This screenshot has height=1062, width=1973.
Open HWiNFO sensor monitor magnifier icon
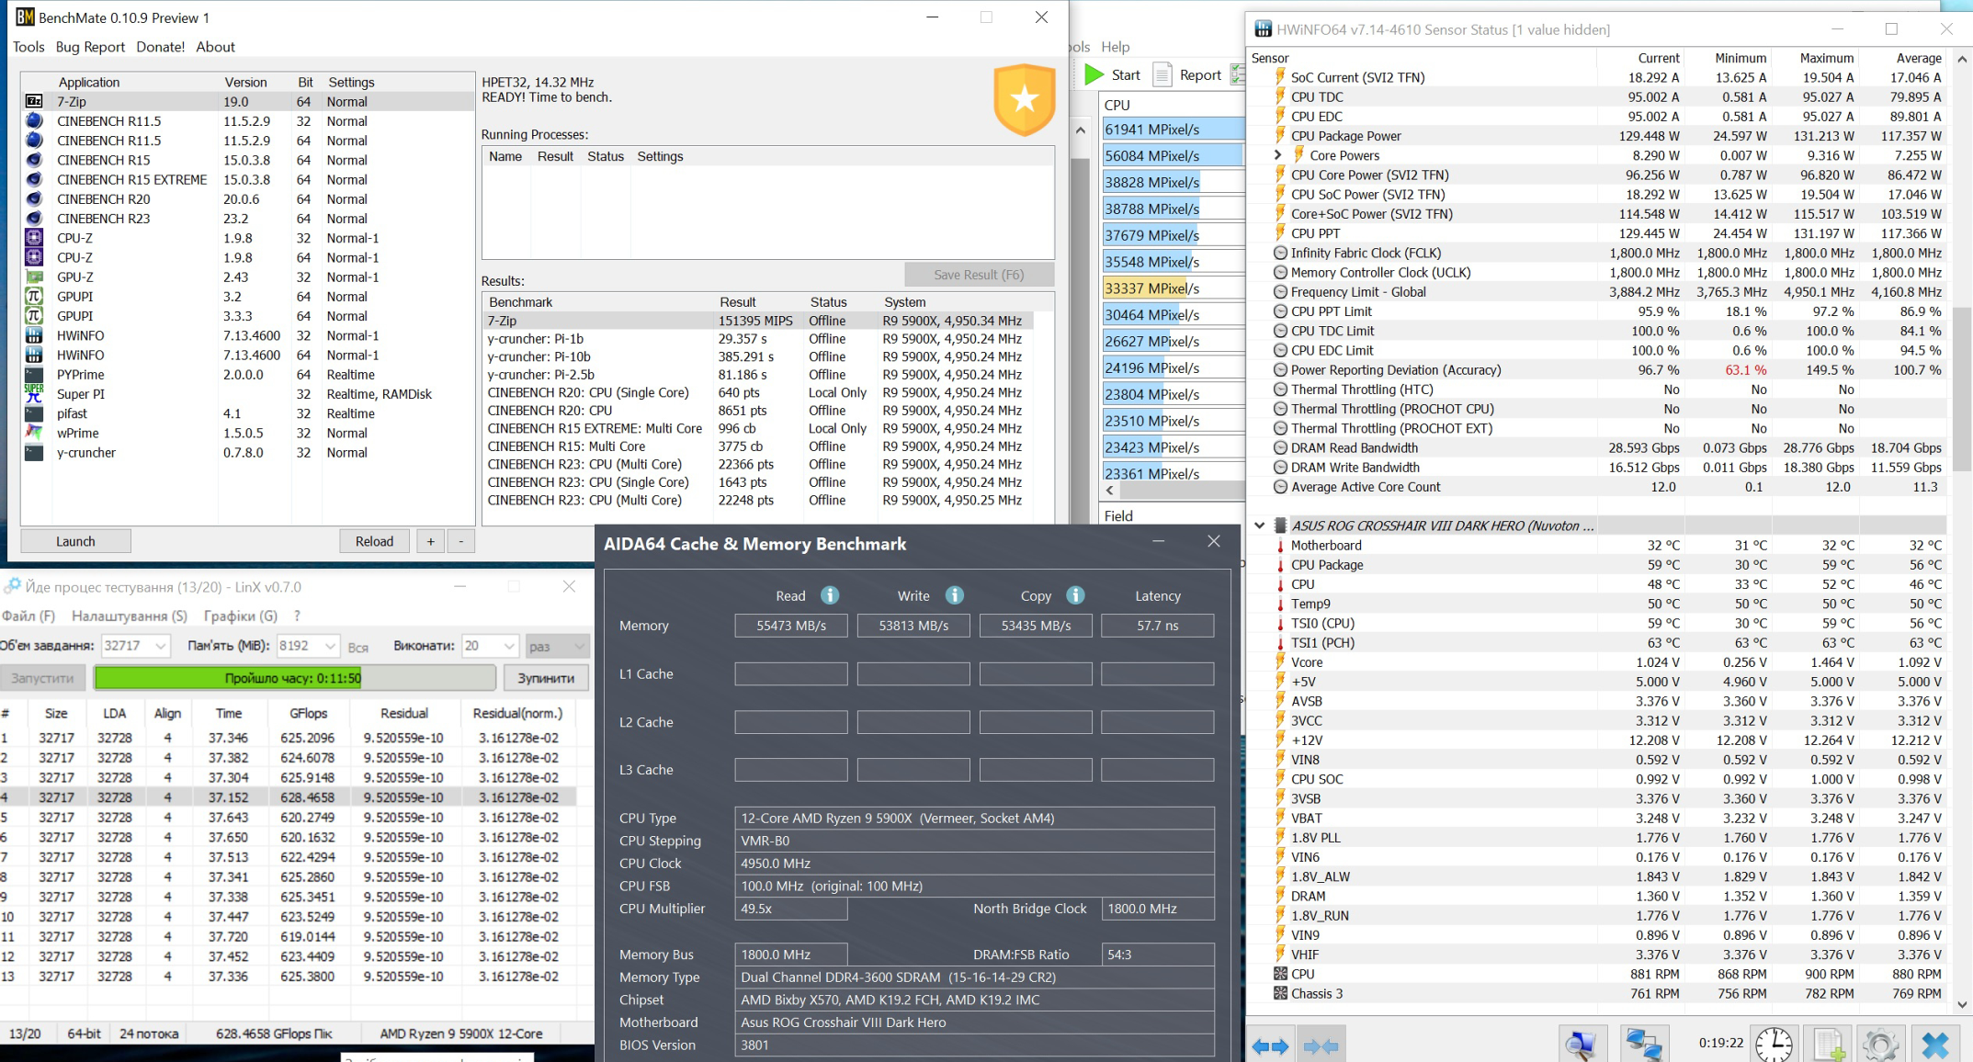(1582, 1044)
